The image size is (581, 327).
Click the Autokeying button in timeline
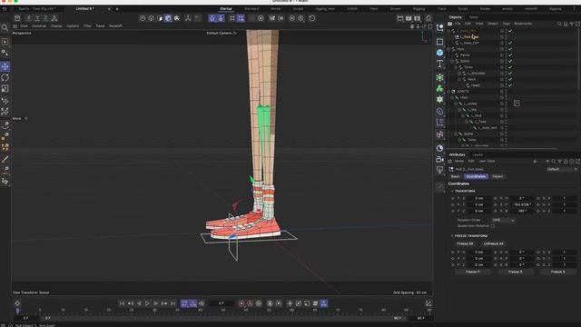tap(251, 303)
